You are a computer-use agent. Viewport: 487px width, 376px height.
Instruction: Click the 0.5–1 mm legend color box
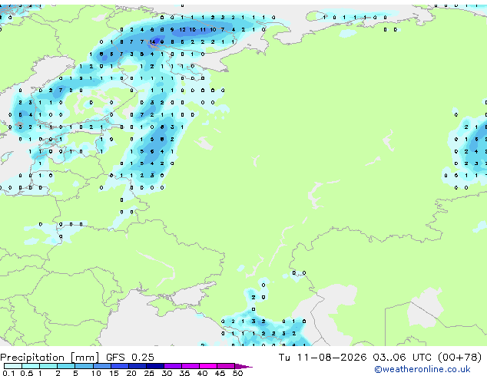click(x=31, y=366)
